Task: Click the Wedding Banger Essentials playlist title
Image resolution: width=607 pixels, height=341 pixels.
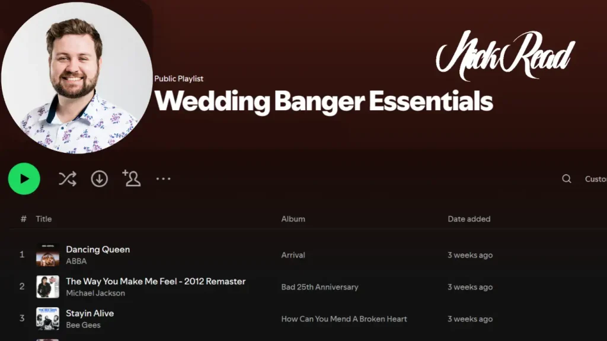Action: 324,101
